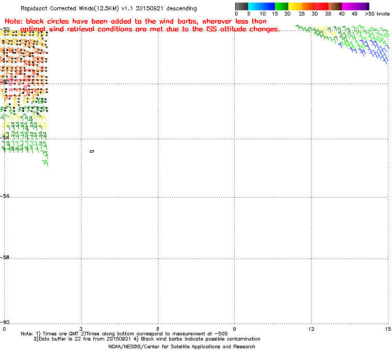Image resolution: width=392 pixels, height=355 pixels.
Task: Click the '3' longitude label on bottom axis
Action: click(81, 329)
